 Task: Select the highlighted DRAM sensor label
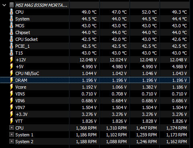21,80
